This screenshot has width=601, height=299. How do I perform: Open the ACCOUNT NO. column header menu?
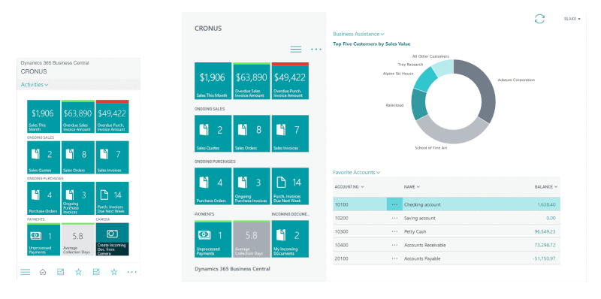[x=349, y=186]
